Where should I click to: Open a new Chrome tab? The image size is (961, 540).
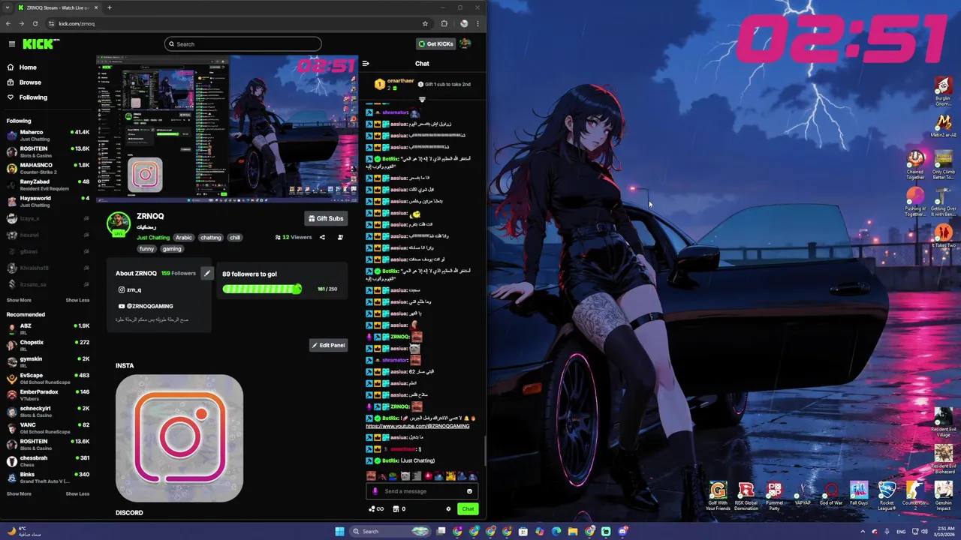point(110,7)
